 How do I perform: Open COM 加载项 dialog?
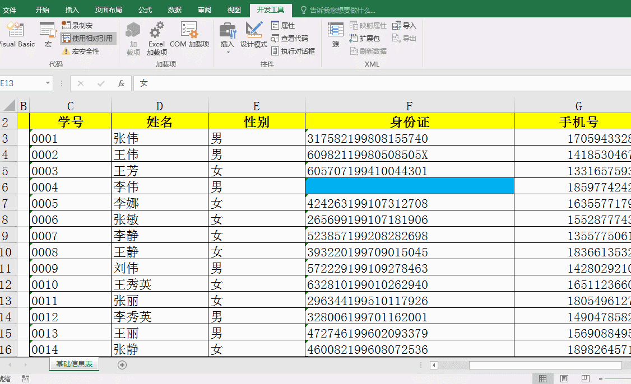click(189, 35)
